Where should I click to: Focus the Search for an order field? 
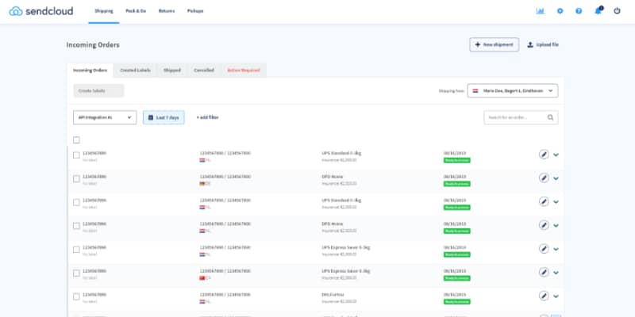click(521, 117)
